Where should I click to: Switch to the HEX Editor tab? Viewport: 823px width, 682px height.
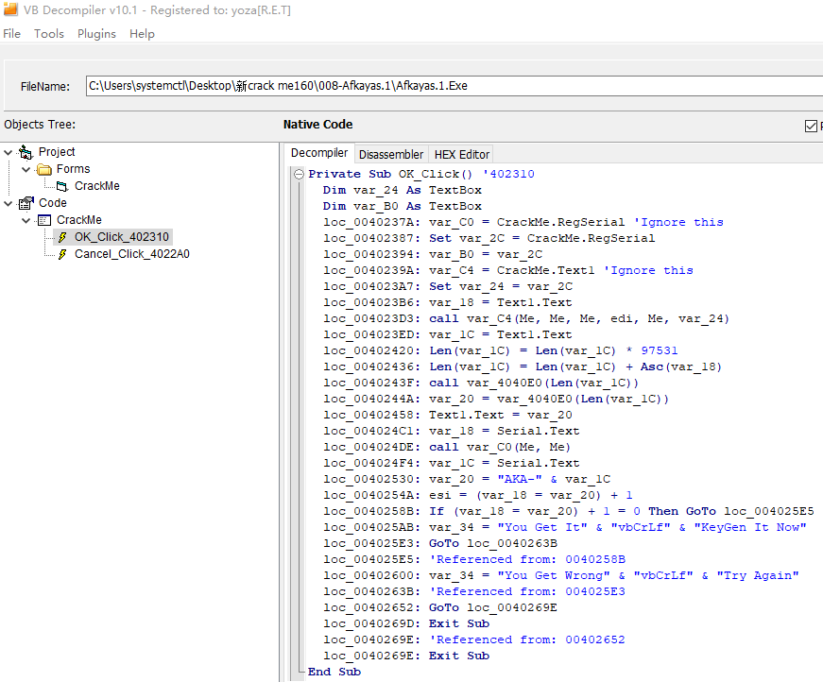click(461, 154)
